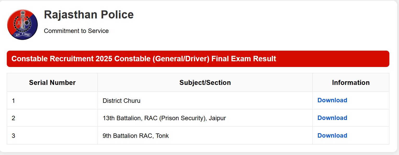Click the Commitment to Service tagline
The image size is (399, 155).
tap(76, 31)
